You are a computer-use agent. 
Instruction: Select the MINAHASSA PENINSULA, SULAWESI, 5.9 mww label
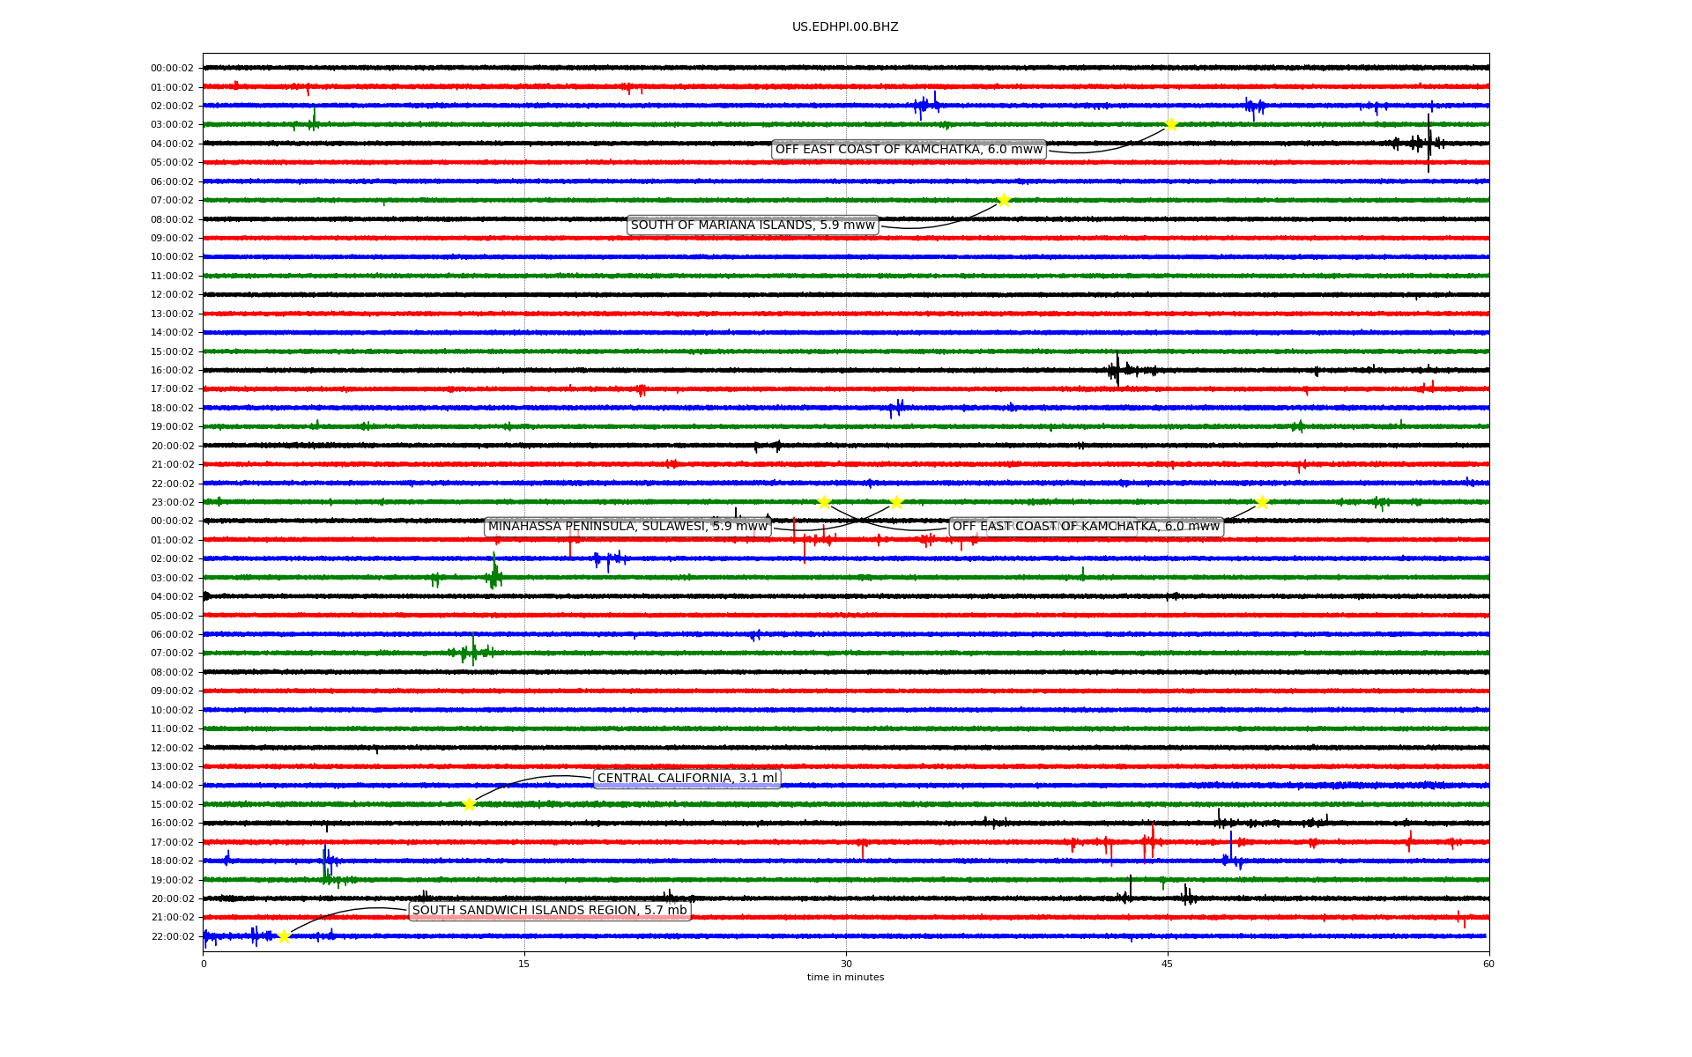(x=627, y=527)
